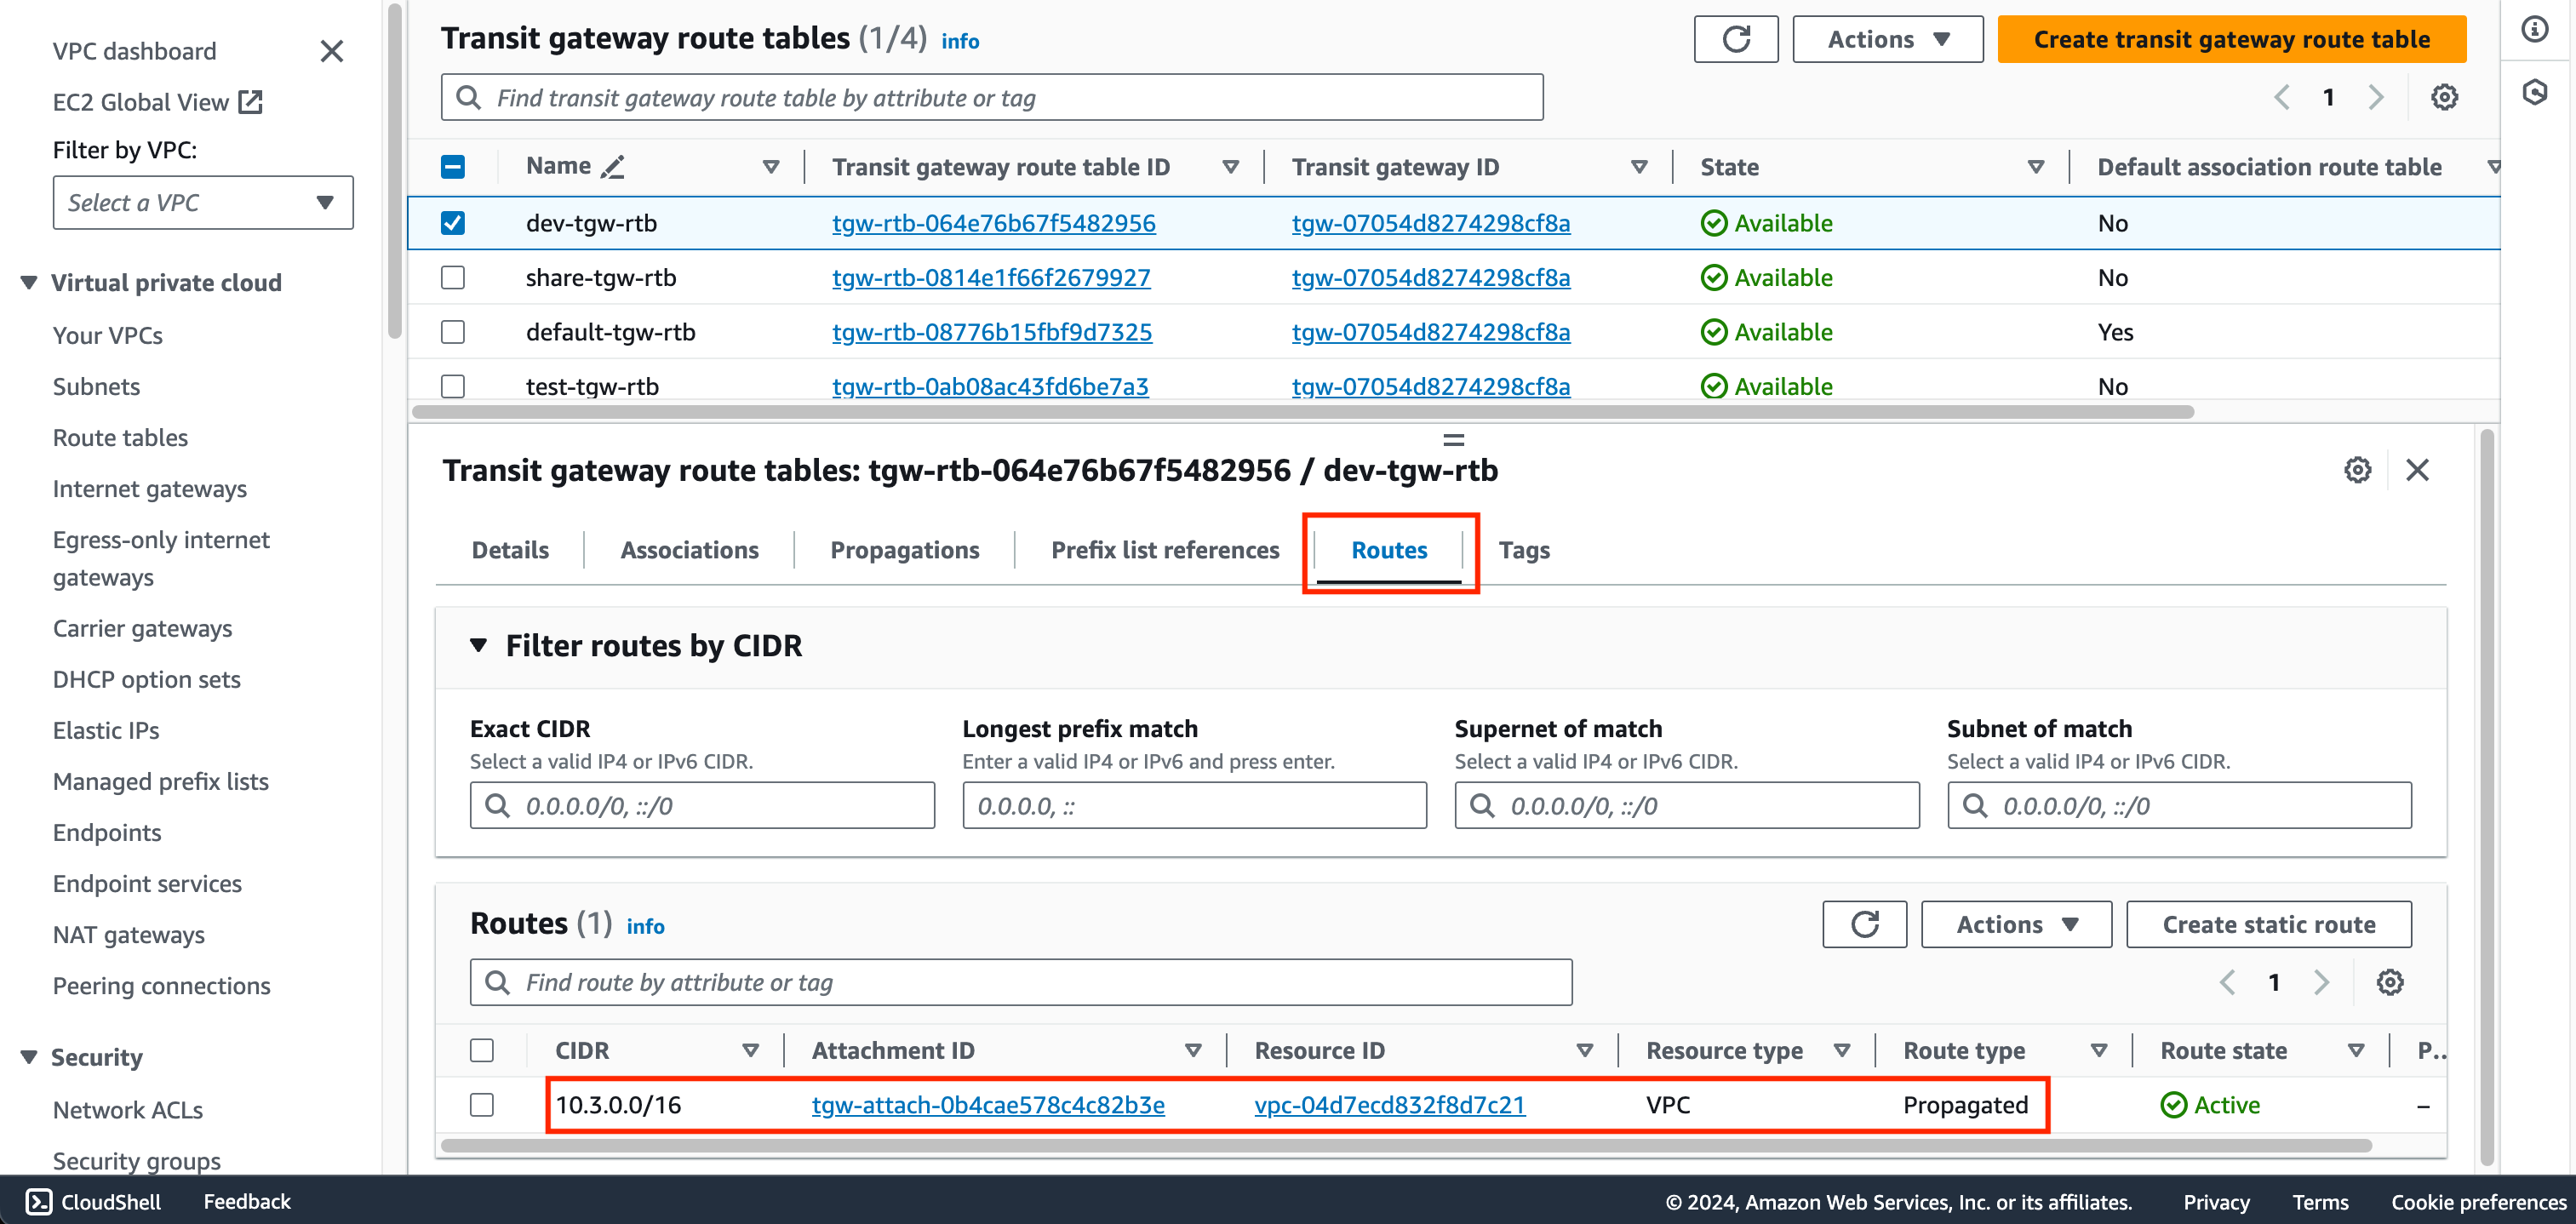Sort by Transit gateway ID column
Screen dimensions: 2576x1224
[x=1639, y=167]
